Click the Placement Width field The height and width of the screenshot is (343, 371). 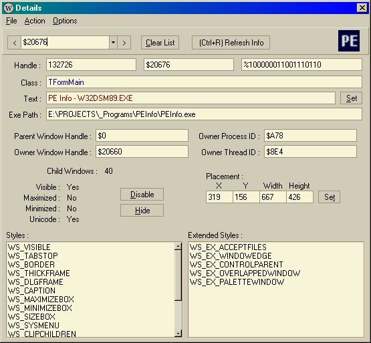tap(273, 197)
